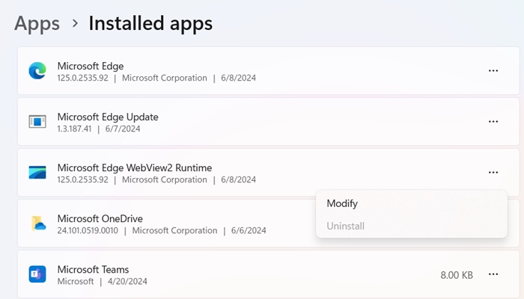Image resolution: width=524 pixels, height=299 pixels.
Task: Open three-dot menu for WebView2 Runtime
Action: [493, 173]
